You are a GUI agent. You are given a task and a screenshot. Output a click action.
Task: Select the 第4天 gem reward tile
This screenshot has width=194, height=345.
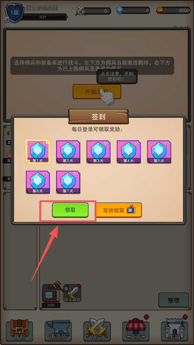pyautogui.click(x=129, y=152)
